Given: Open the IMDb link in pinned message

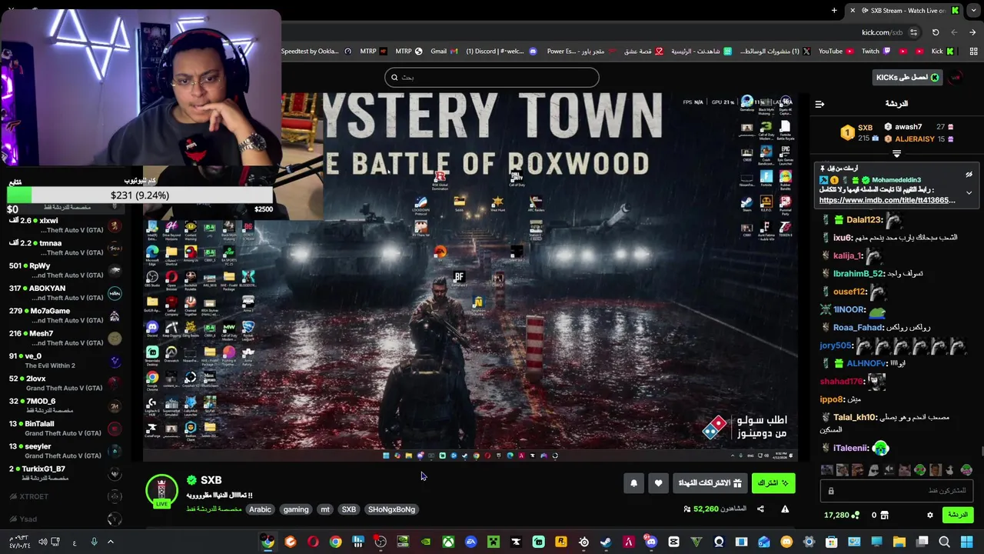Looking at the screenshot, I should pos(887,200).
